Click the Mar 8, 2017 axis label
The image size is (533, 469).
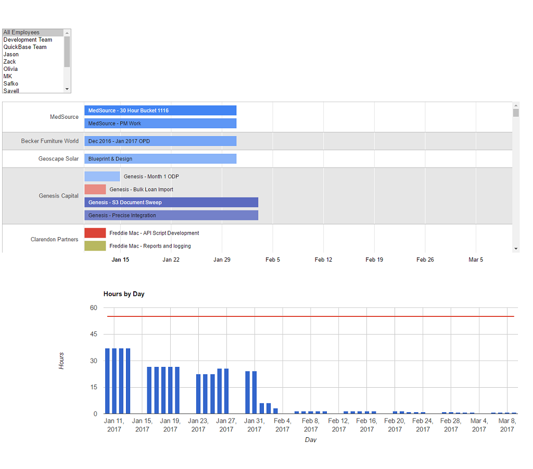[x=507, y=425]
